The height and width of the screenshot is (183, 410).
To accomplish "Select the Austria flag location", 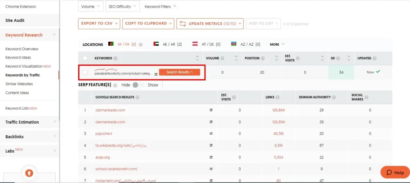I will [x=195, y=44].
